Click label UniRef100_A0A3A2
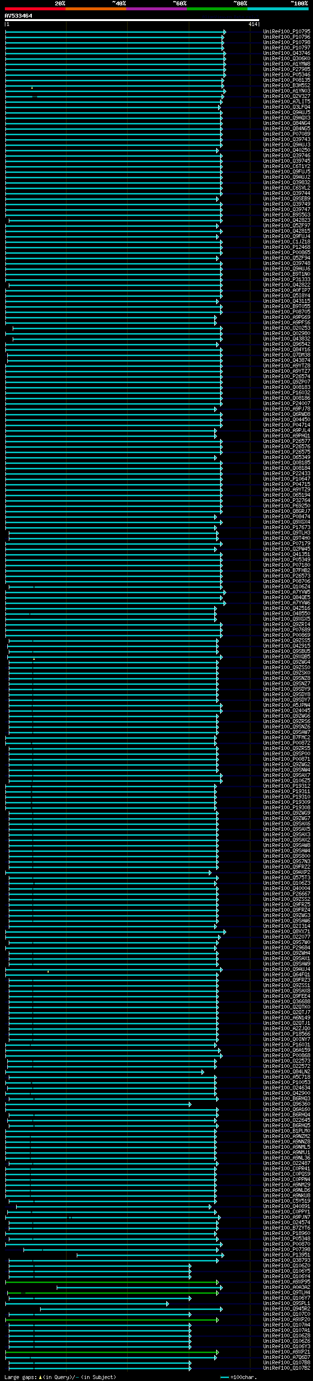 click(287, 1286)
